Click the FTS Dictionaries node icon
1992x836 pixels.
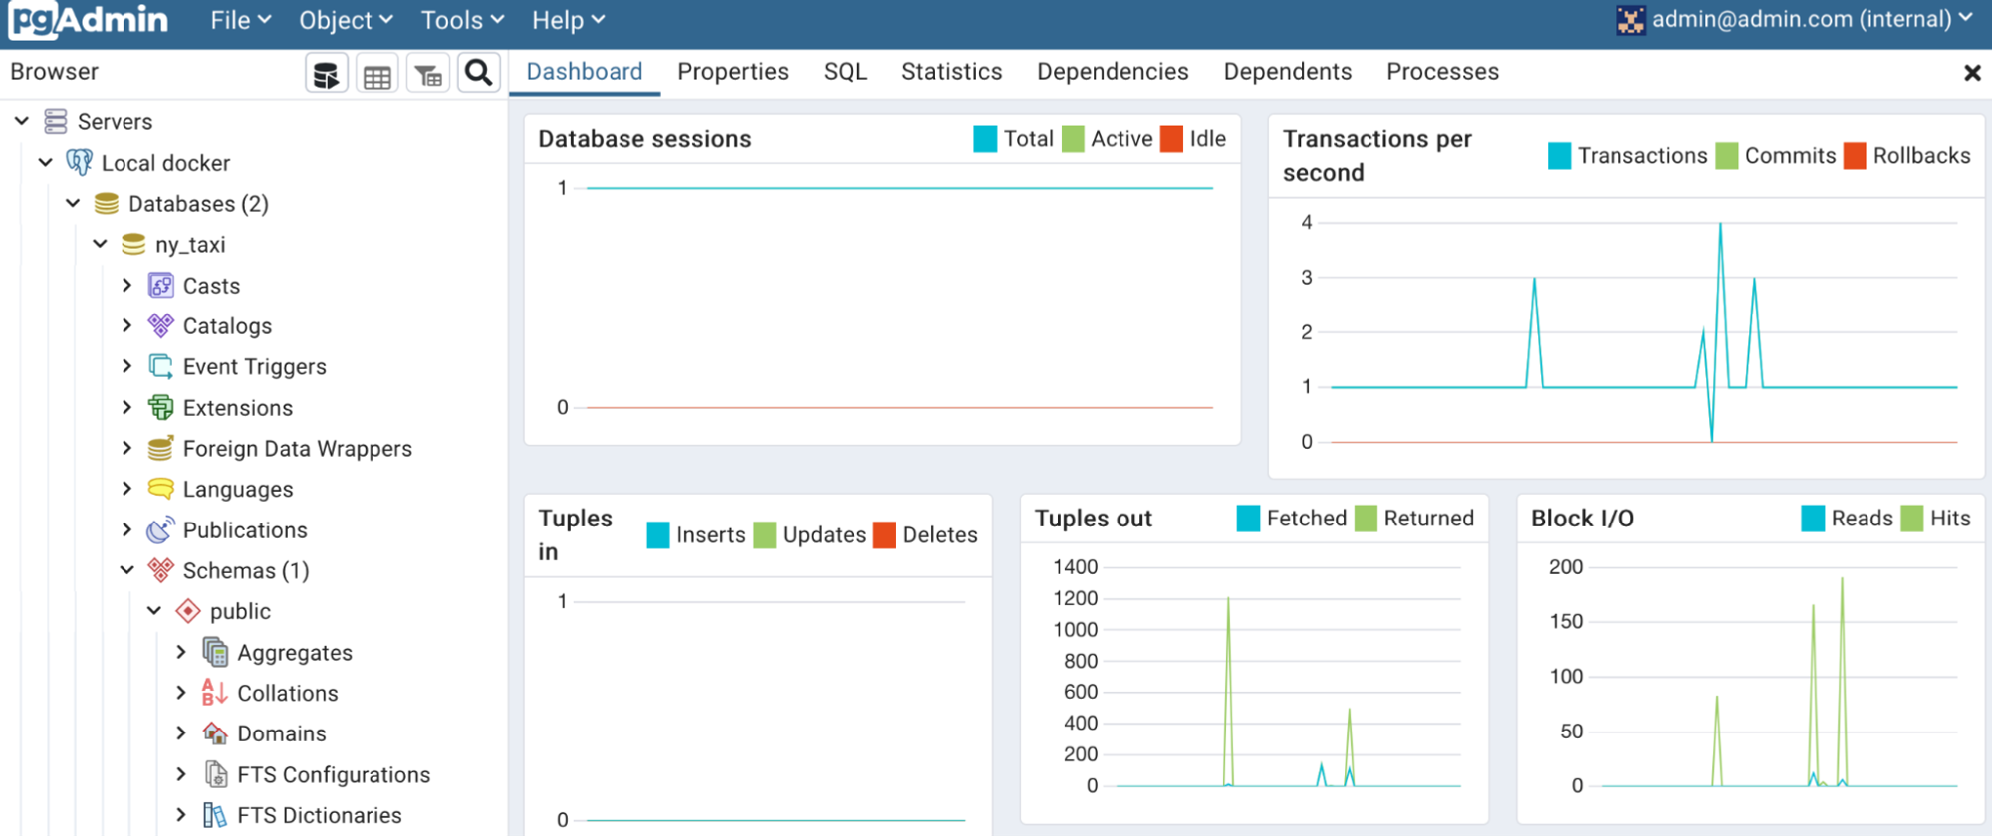coord(215,815)
